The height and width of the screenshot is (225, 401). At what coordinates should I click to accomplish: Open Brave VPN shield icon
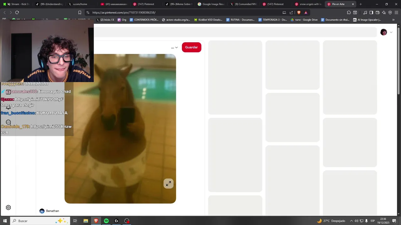[x=390, y=12]
